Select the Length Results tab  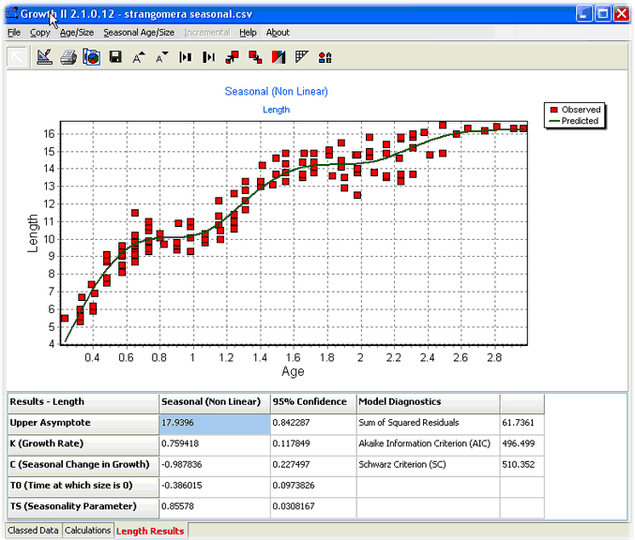coord(150,531)
